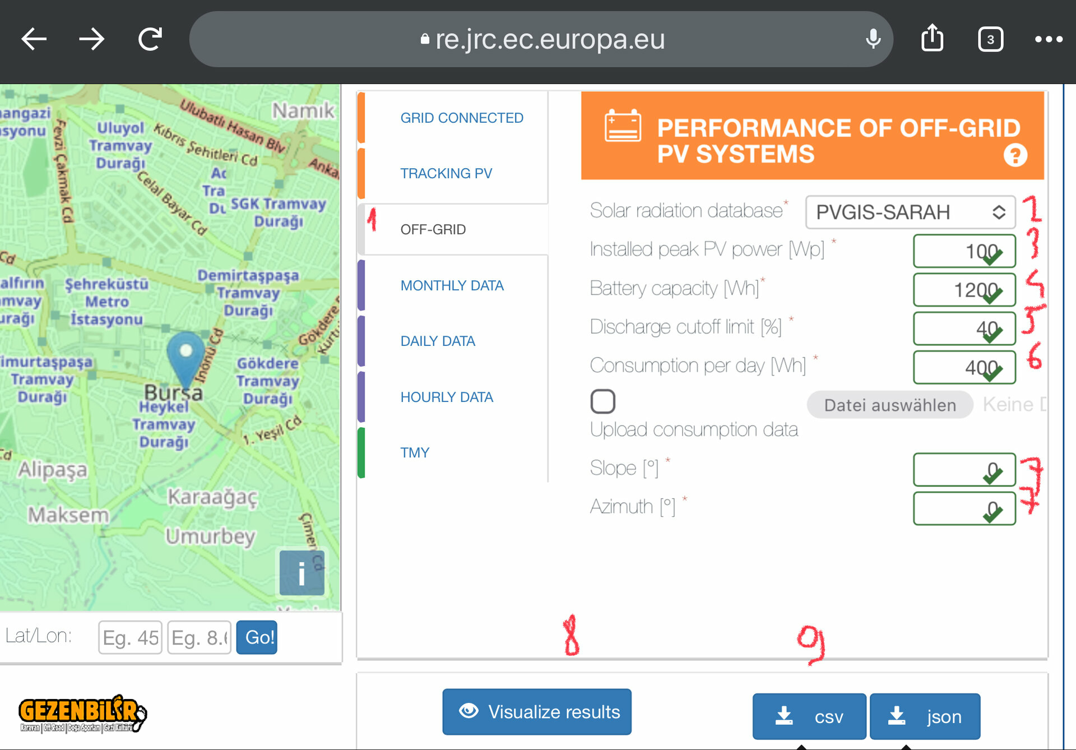This screenshot has height=750, width=1076.
Task: Click the Battery capacity input field
Action: point(964,290)
